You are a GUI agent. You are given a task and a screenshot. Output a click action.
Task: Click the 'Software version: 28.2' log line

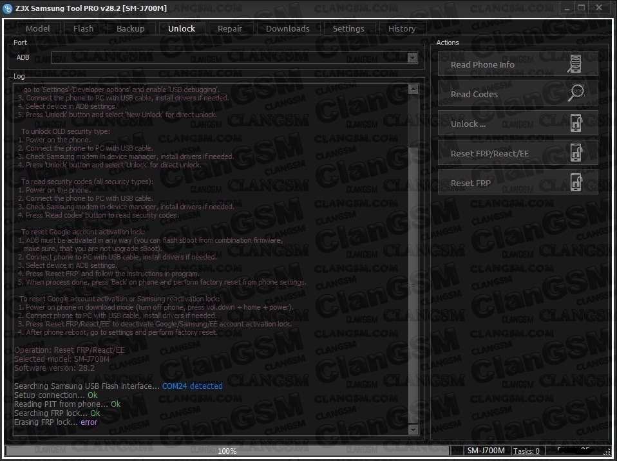(x=54, y=368)
